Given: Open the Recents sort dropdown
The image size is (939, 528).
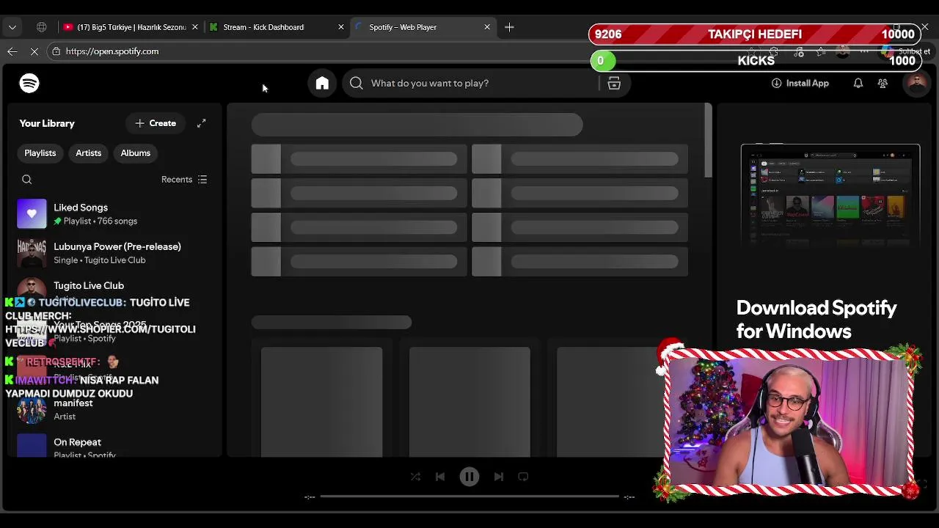Looking at the screenshot, I should coord(184,179).
